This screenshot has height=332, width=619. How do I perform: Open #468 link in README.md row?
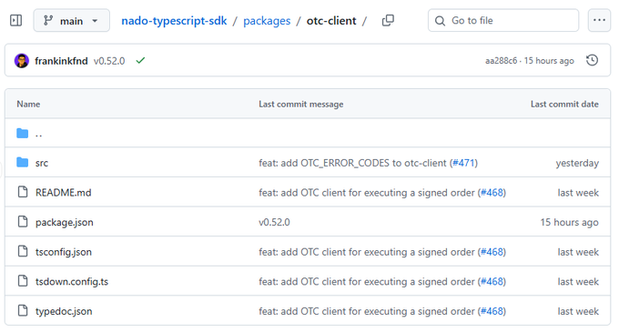492,193
